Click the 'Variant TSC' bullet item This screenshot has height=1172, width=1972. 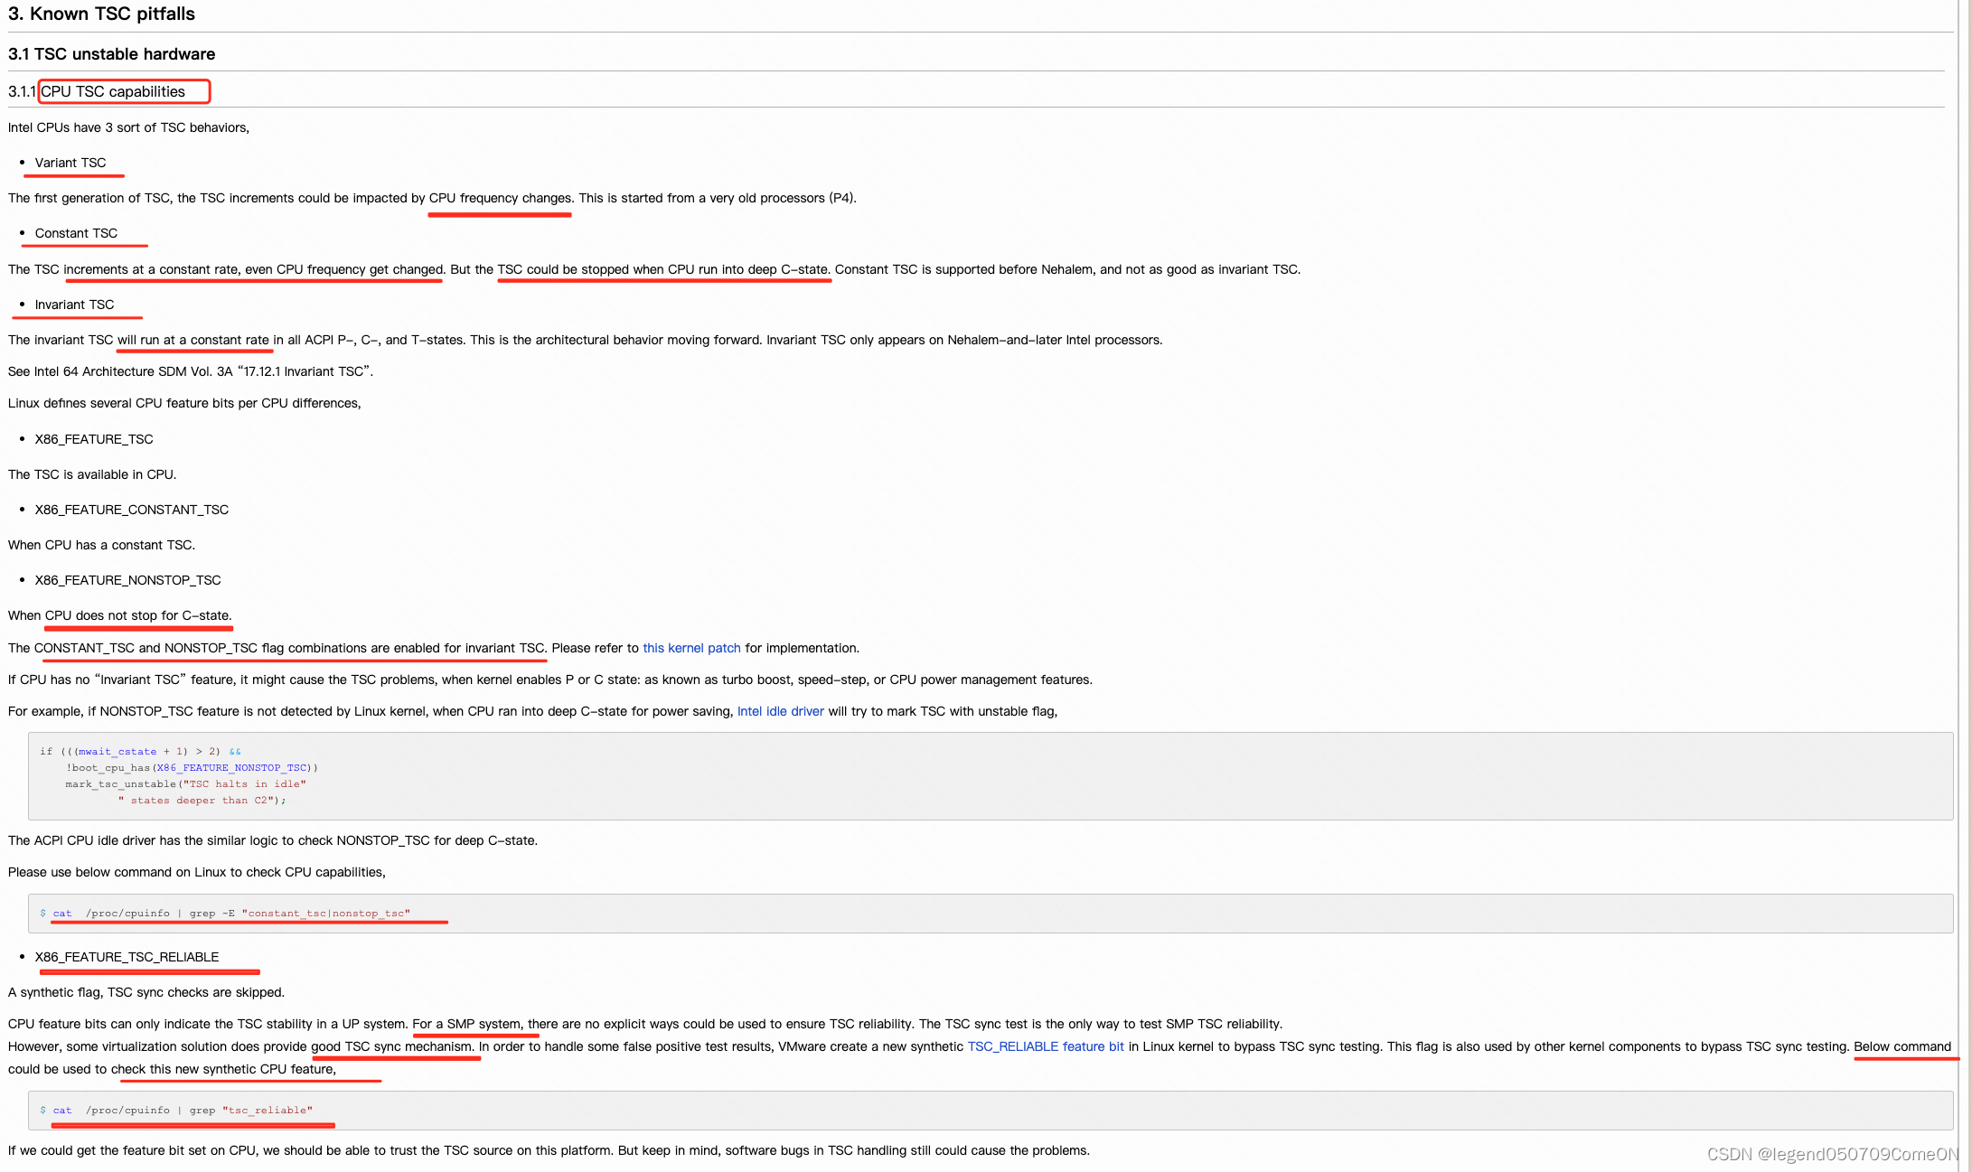(x=70, y=163)
